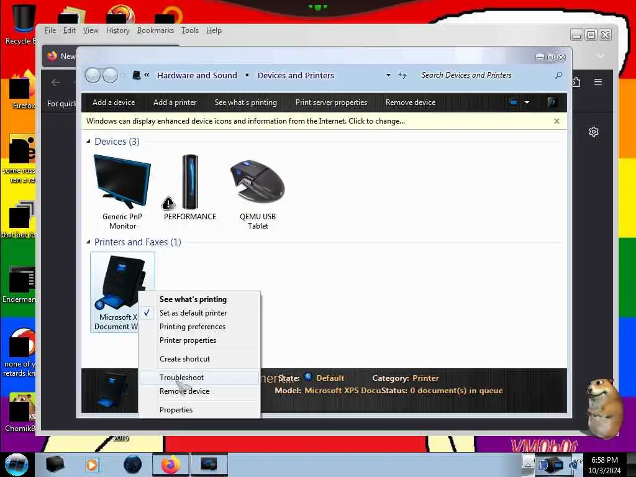Open the Generic PnP Monitor device

coord(122,192)
